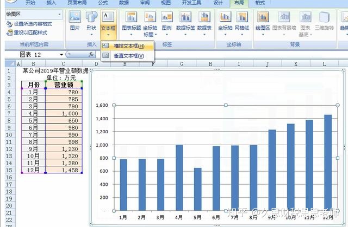
Task: Switch to the 开发工具 (Developer) tab
Action: 191,3
